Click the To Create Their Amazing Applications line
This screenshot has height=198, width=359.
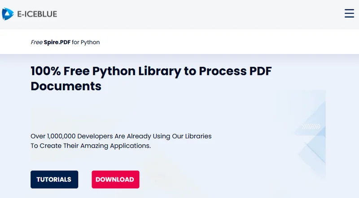91,146
